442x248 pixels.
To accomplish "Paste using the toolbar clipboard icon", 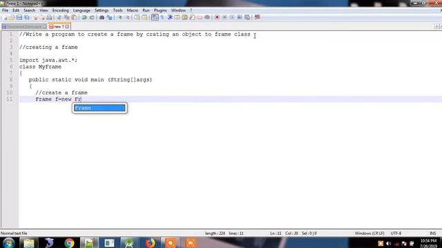I will point(74,17).
